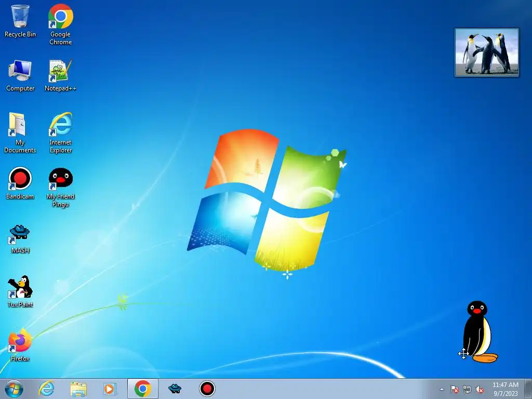Screen dimensions: 532x399
Task: Select the My Friend Pingu shortcut
Action: (x=60, y=187)
